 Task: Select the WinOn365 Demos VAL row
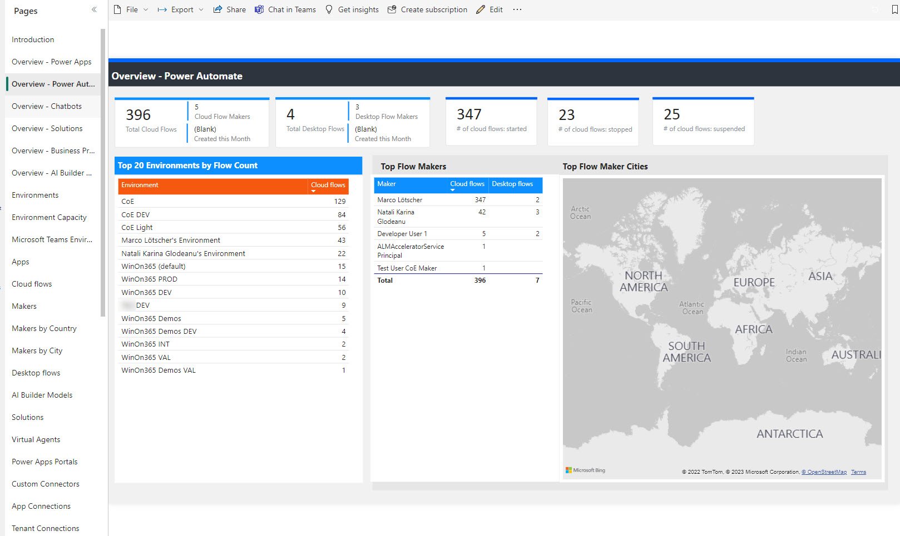point(234,370)
